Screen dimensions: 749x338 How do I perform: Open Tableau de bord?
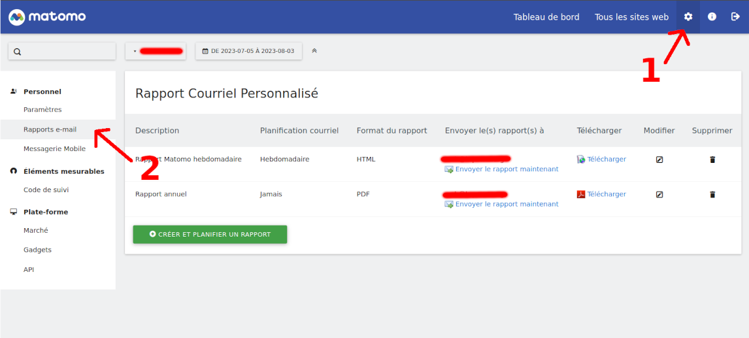pyautogui.click(x=546, y=17)
